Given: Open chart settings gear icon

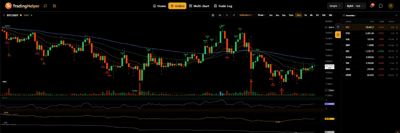Looking at the screenshot, I should click(213, 15).
